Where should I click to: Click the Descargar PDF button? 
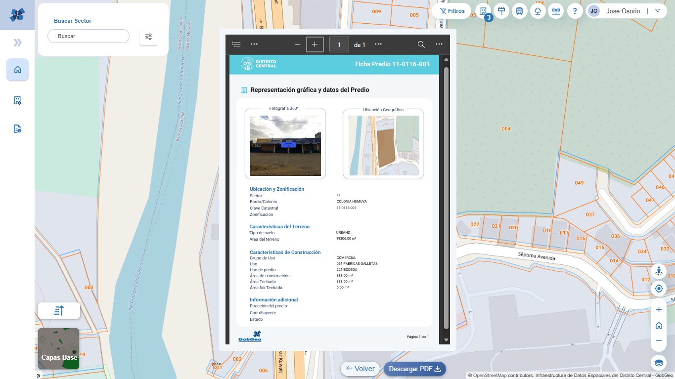[x=414, y=369]
